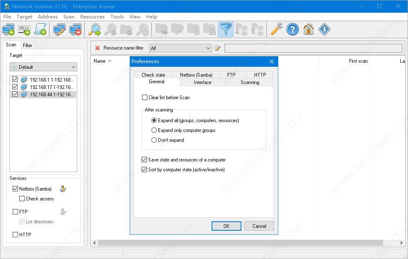The image size is (408, 259).
Task: Open the Scanning preferences tab
Action: (250, 82)
